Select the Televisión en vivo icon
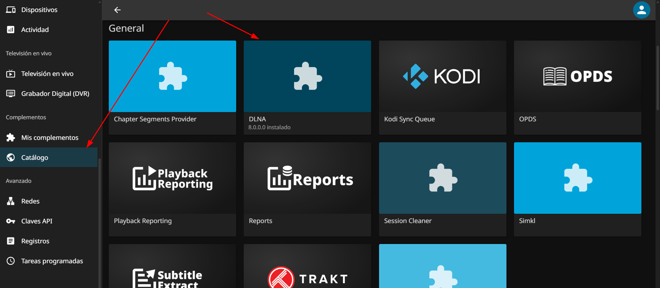 pyautogui.click(x=11, y=74)
